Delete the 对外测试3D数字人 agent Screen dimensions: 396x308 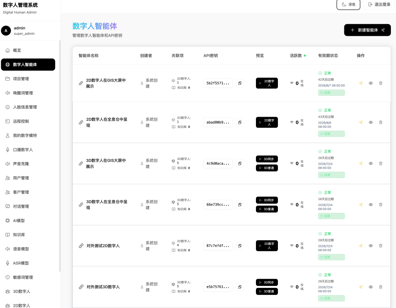click(x=381, y=287)
